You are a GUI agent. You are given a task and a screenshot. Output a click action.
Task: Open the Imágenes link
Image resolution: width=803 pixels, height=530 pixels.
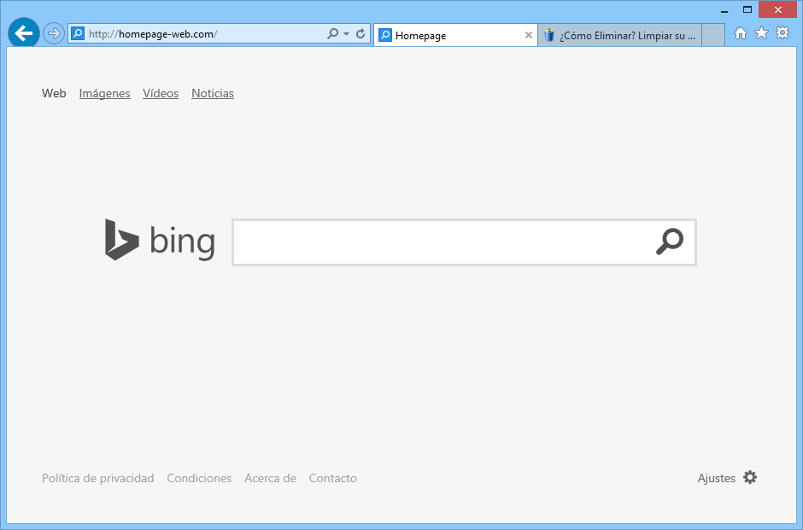point(104,93)
